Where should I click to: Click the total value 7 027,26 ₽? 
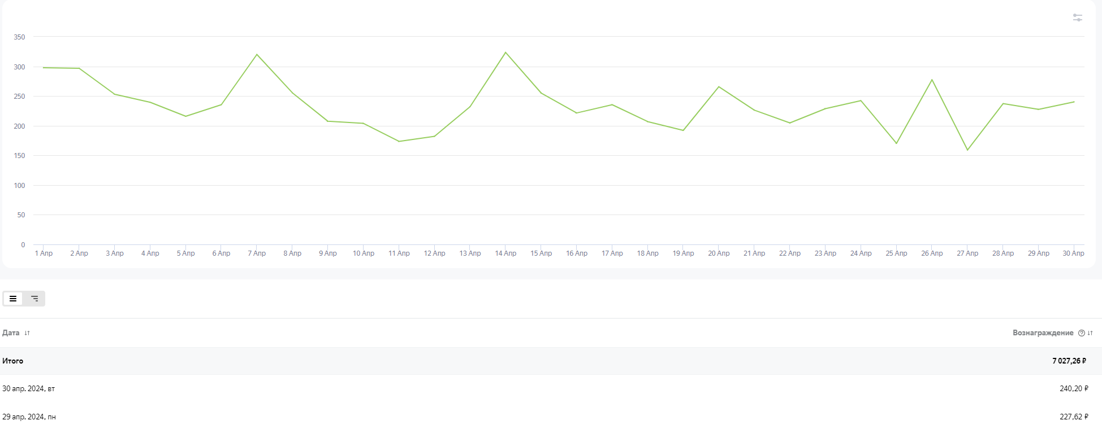(x=1069, y=361)
